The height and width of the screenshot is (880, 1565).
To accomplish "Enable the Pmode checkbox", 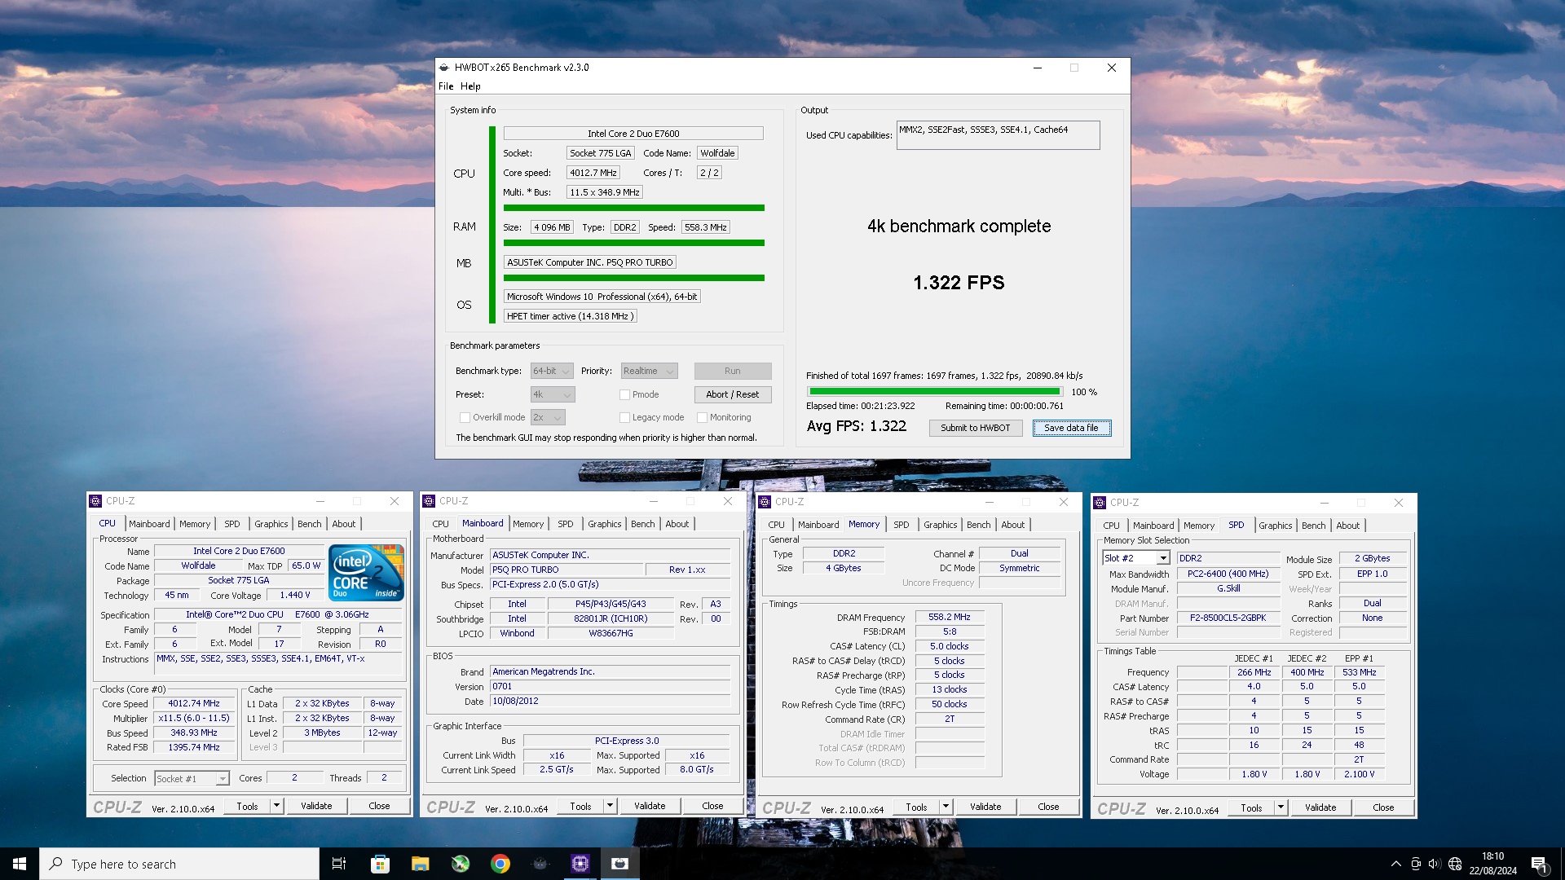I will (x=624, y=395).
